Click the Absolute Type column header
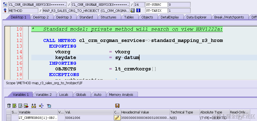257x121 pixels. [x=215, y=112]
